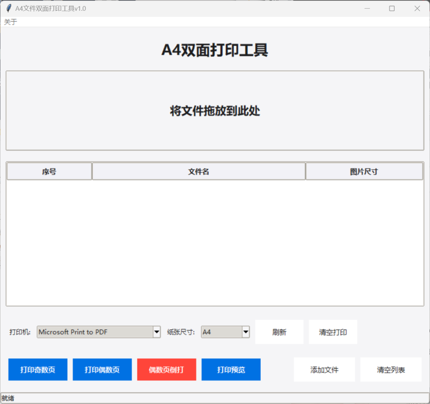Screen dimensions: 430x404
Task: Open the printer selection dropdown
Action: pyautogui.click(x=156, y=332)
